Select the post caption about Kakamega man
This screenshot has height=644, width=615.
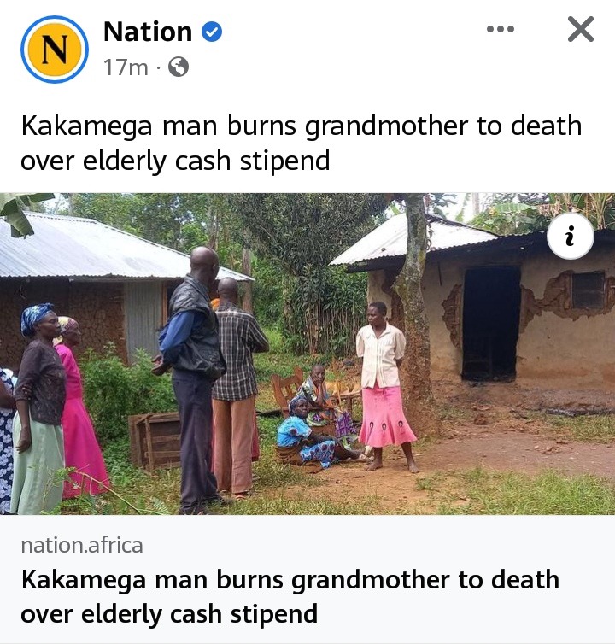(x=302, y=143)
